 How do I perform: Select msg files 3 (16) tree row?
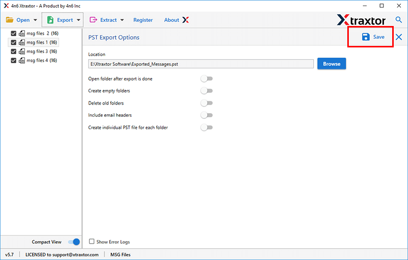click(34, 51)
